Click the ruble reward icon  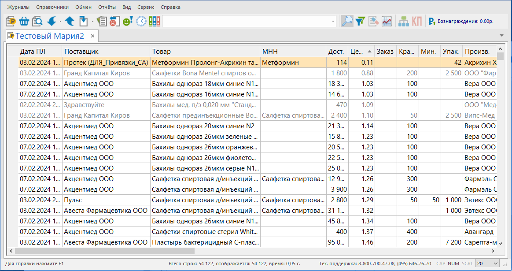[432, 22]
